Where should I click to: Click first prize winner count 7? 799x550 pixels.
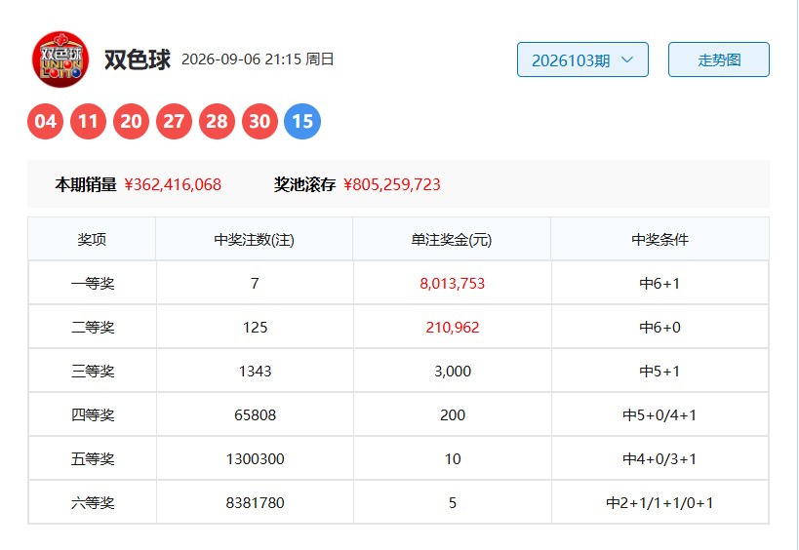[255, 283]
